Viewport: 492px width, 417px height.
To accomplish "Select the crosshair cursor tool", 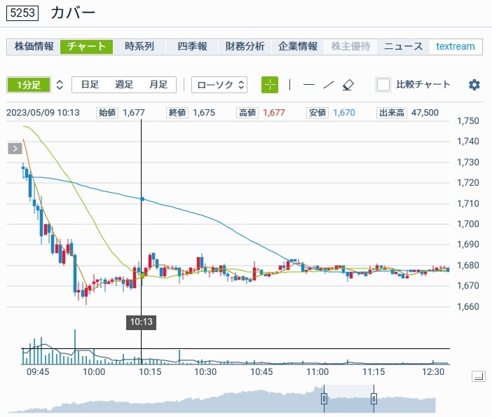I will coord(270,85).
